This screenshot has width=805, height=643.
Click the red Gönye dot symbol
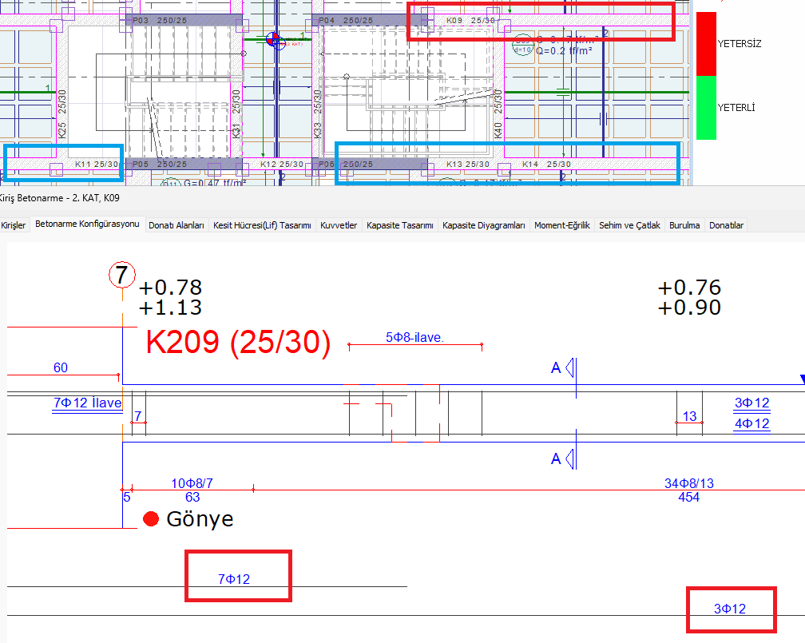tap(150, 519)
